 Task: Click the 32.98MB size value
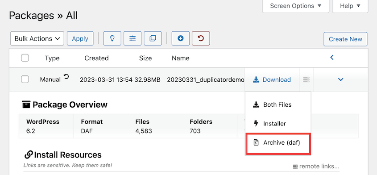tap(147, 79)
